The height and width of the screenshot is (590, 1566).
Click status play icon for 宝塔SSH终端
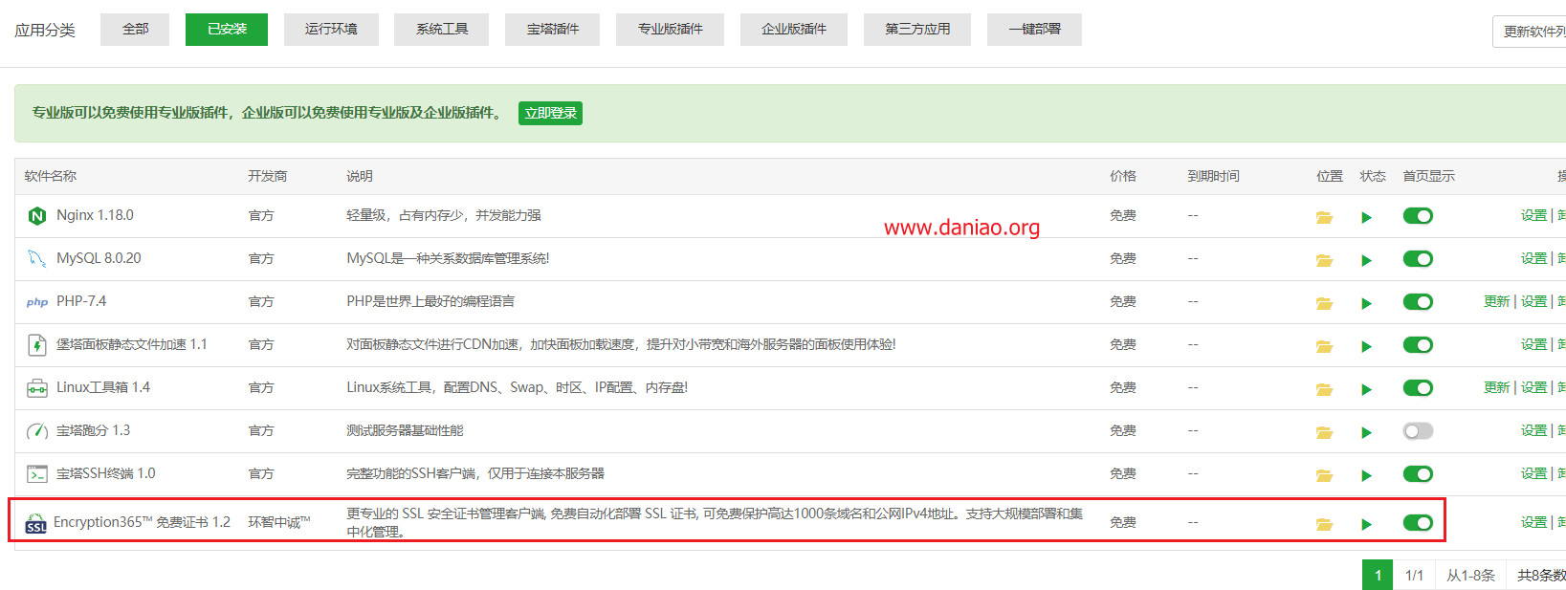[1366, 475]
